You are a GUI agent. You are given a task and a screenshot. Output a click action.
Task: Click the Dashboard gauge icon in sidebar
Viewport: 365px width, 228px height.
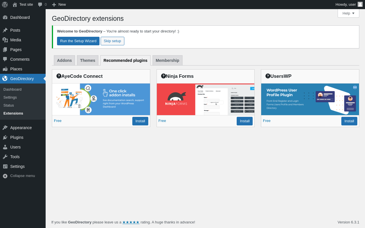tap(5, 17)
